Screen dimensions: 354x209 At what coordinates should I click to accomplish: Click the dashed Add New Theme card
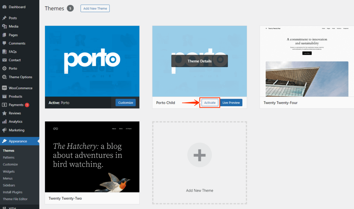pyautogui.click(x=199, y=163)
